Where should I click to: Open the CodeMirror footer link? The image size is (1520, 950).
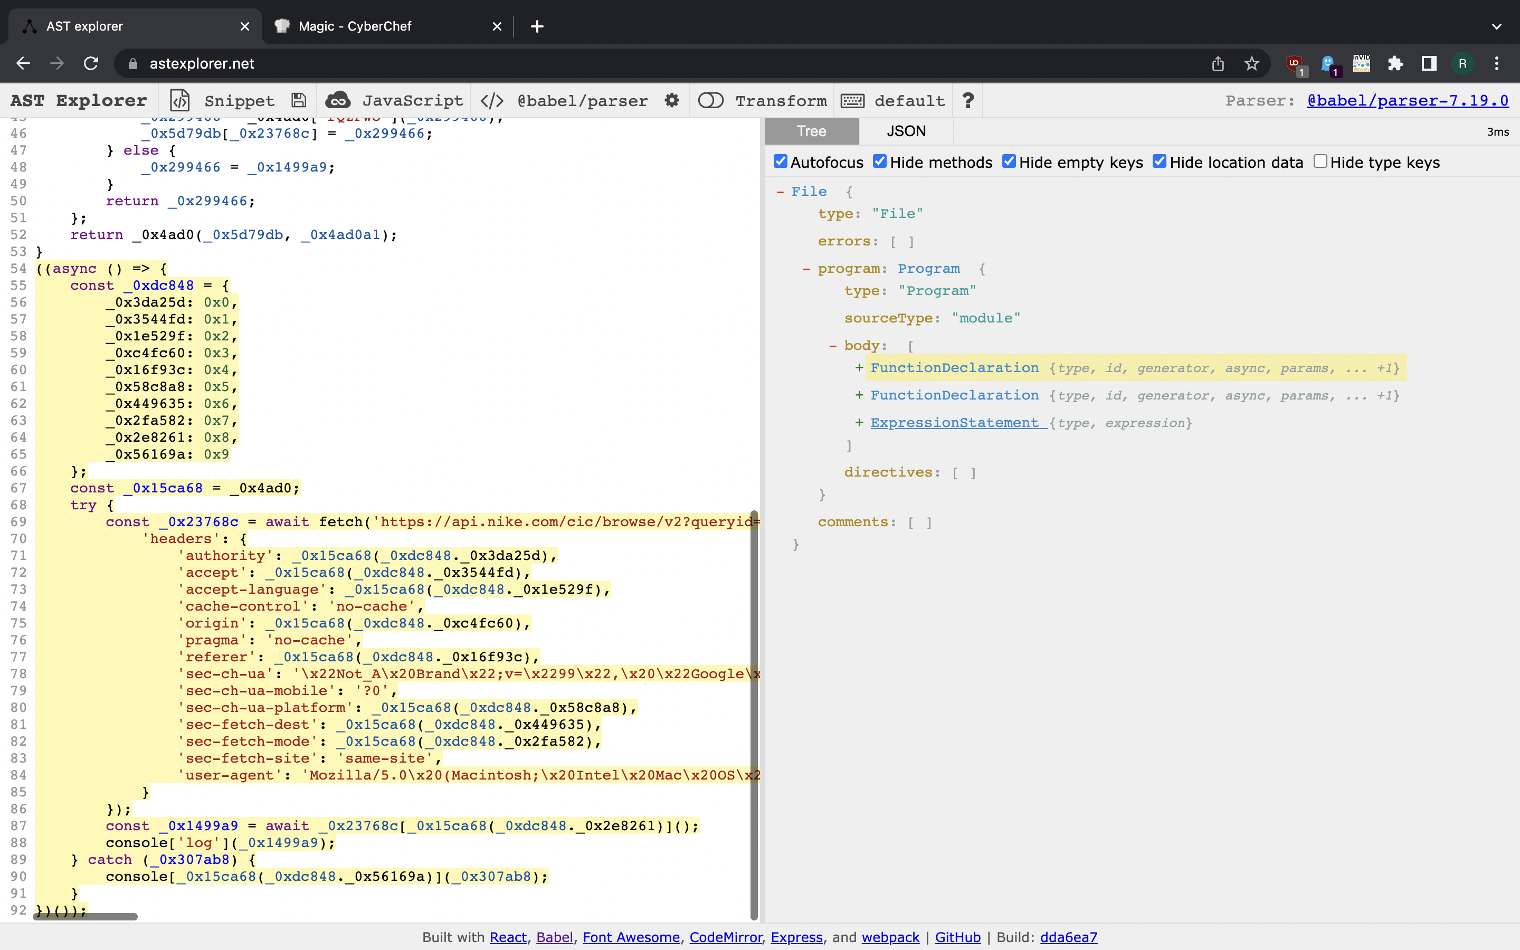coord(726,937)
